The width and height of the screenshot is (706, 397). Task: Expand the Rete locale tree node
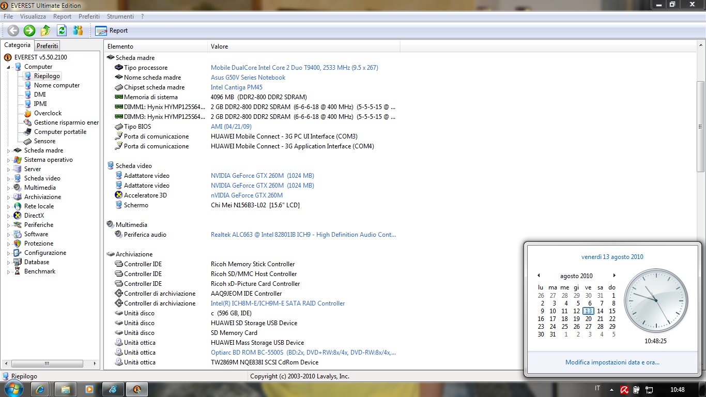(x=9, y=207)
